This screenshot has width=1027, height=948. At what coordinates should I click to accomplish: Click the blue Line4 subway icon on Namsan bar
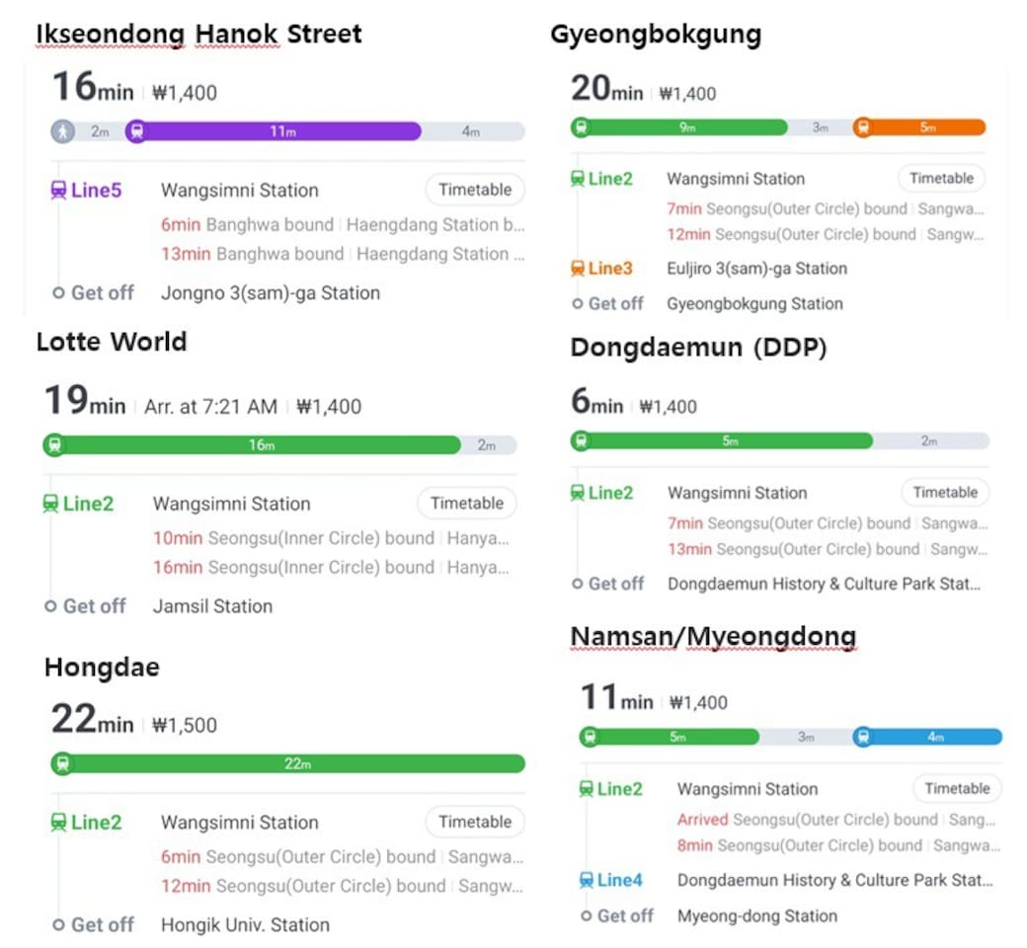coord(863,737)
